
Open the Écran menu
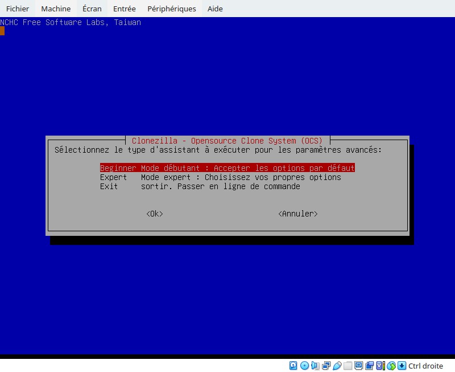click(x=92, y=9)
